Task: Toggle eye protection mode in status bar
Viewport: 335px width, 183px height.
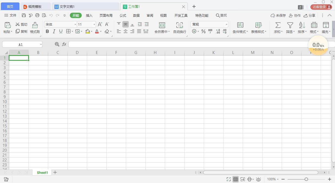Action: click(258, 179)
